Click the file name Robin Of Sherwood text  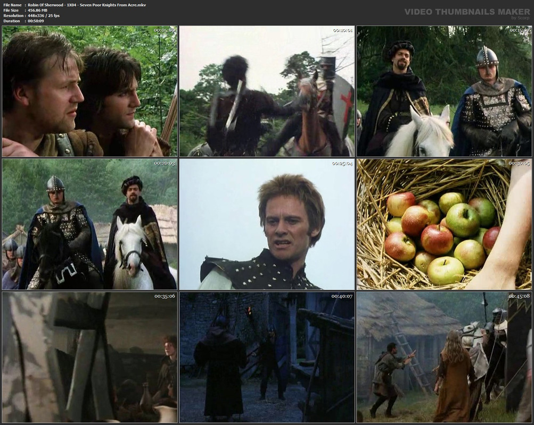87,5
